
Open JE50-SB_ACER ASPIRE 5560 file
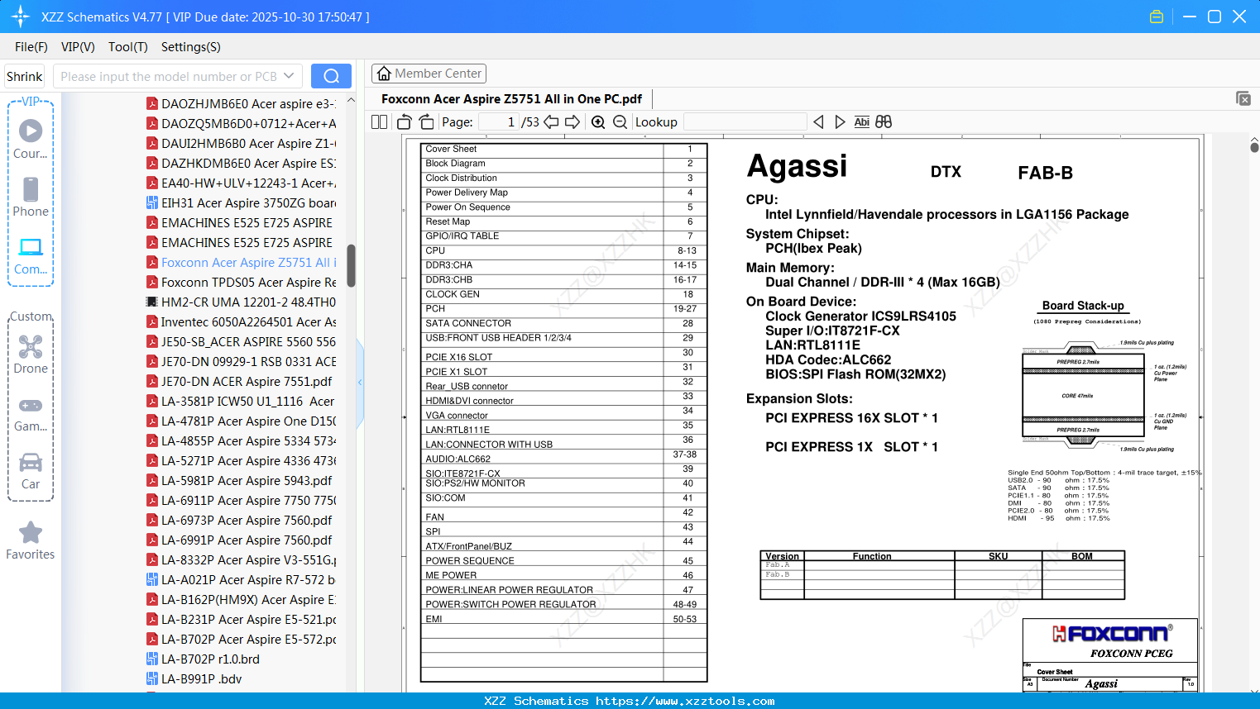coord(241,342)
